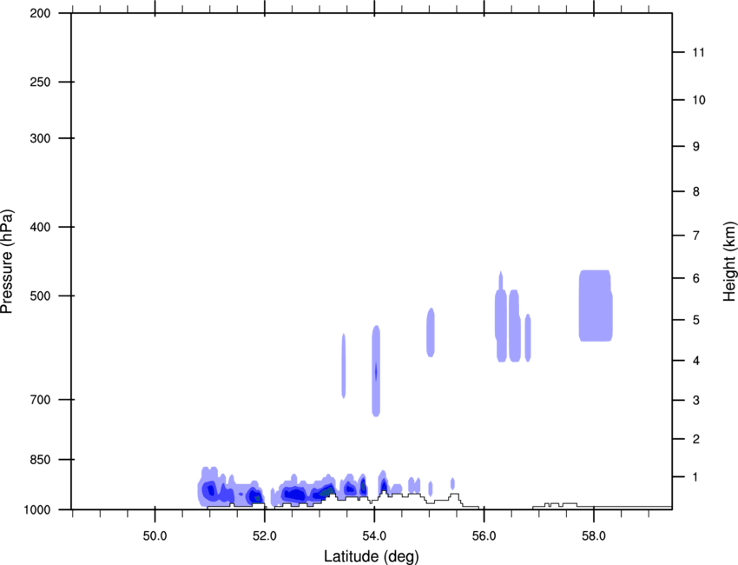Click height label 2 km
The width and height of the screenshot is (738, 565).
696,439
